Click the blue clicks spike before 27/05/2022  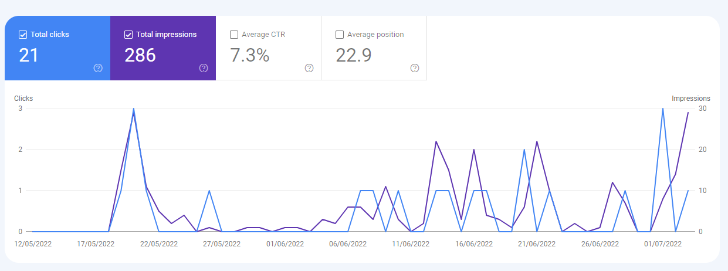tap(209, 191)
